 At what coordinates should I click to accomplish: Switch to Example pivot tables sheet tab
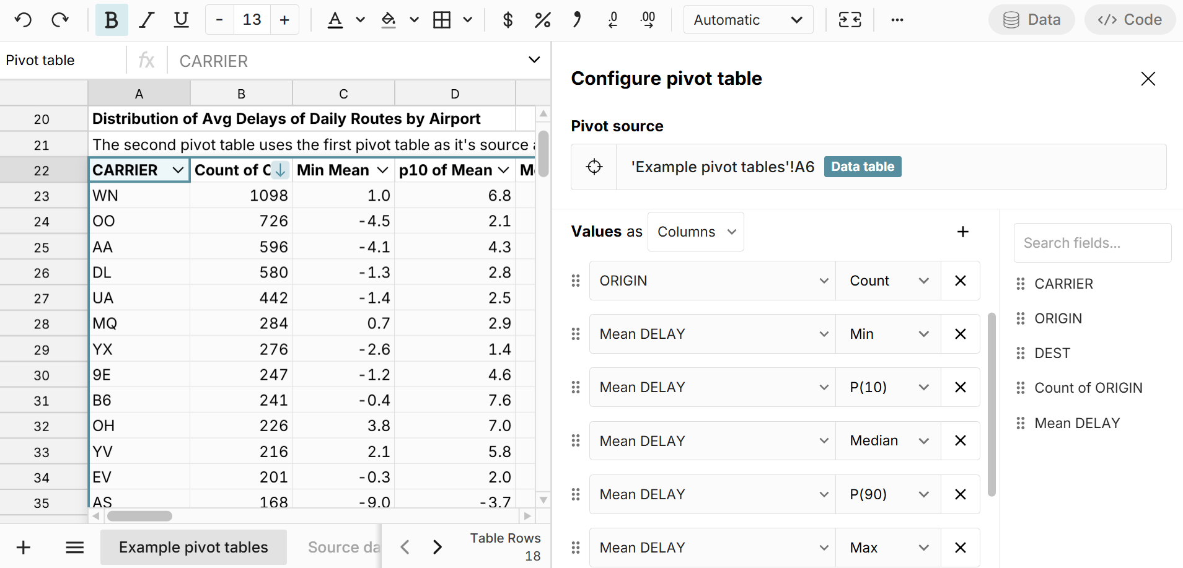pos(193,547)
